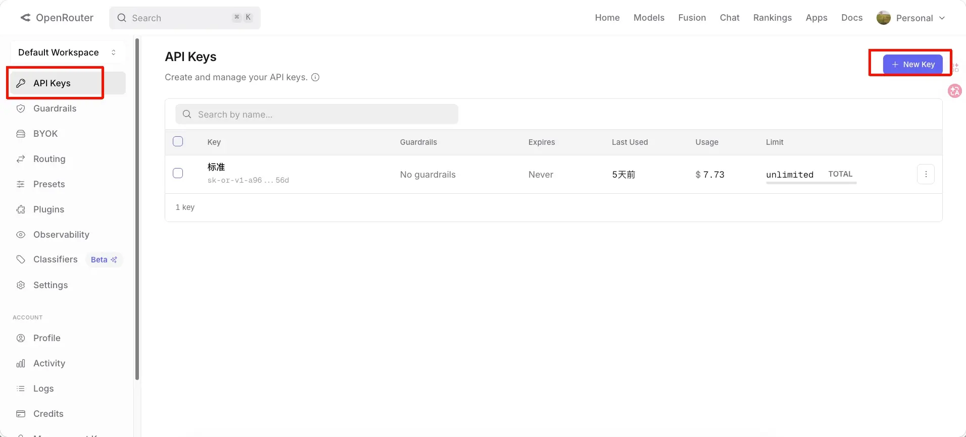Click the Beta badge next to Classifiers
This screenshot has width=966, height=437.
(x=104, y=260)
